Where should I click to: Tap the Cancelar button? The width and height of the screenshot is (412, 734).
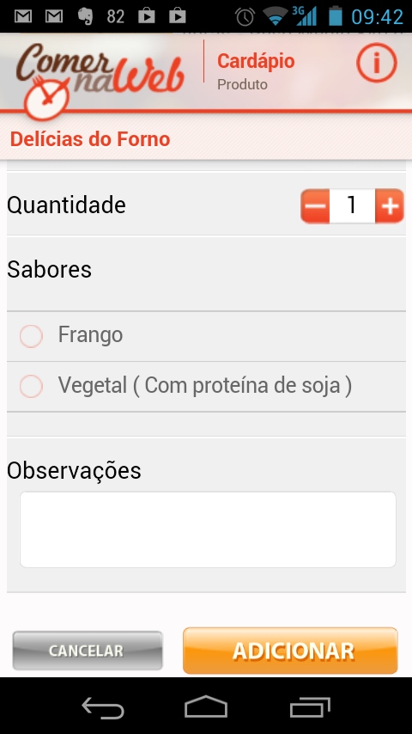tap(88, 651)
